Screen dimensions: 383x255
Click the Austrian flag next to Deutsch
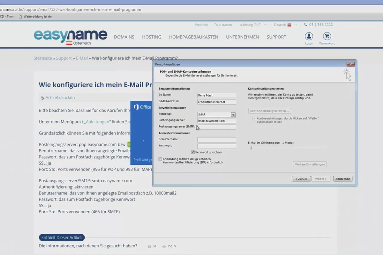pyautogui.click(x=289, y=25)
